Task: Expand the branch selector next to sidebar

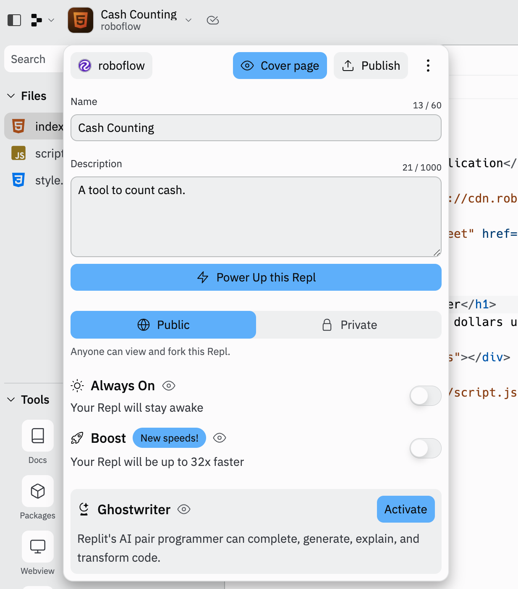Action: click(x=51, y=20)
